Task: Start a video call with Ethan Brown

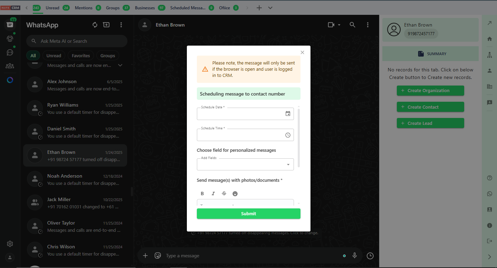Action: [x=331, y=25]
